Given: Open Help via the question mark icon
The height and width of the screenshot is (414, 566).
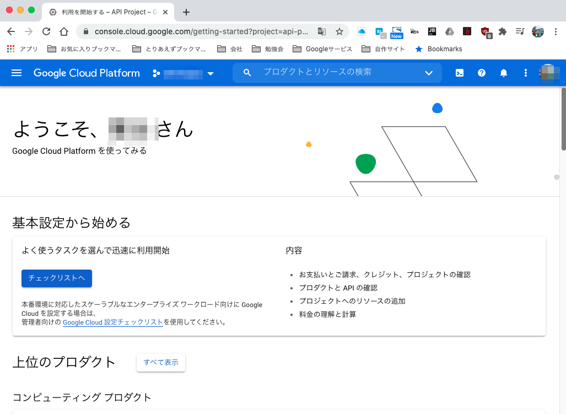Looking at the screenshot, I should pyautogui.click(x=481, y=73).
